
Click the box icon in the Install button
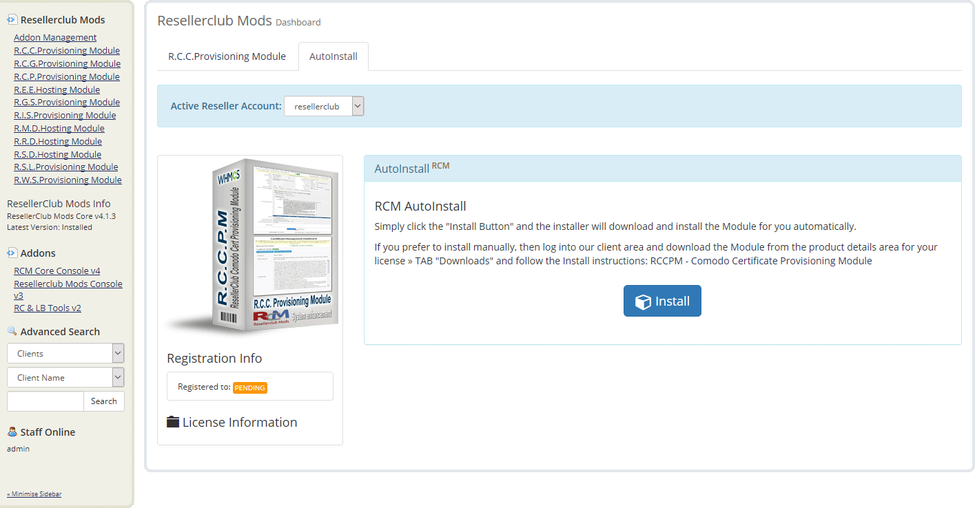(643, 302)
